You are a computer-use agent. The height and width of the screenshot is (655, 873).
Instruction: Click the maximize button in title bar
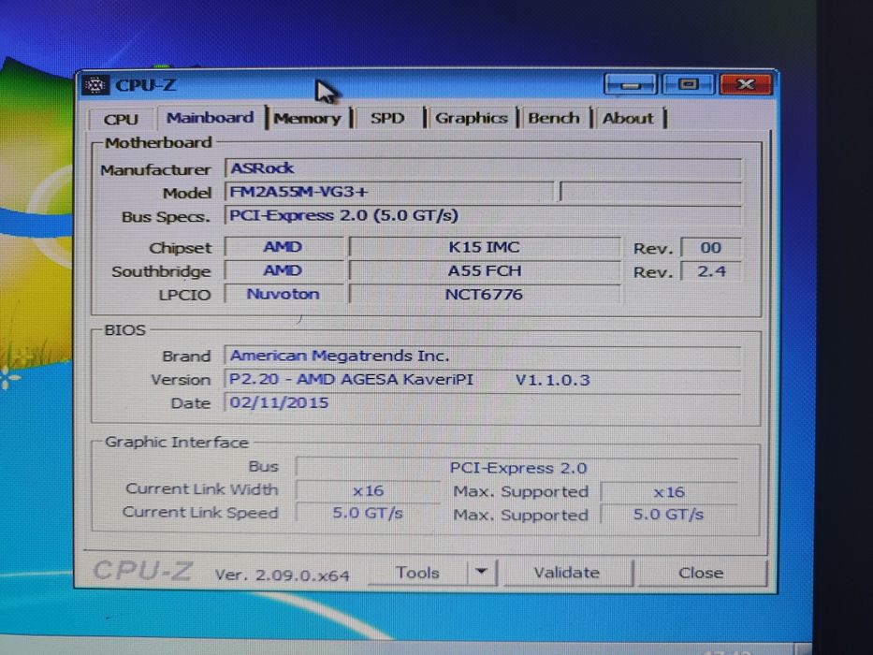point(688,84)
